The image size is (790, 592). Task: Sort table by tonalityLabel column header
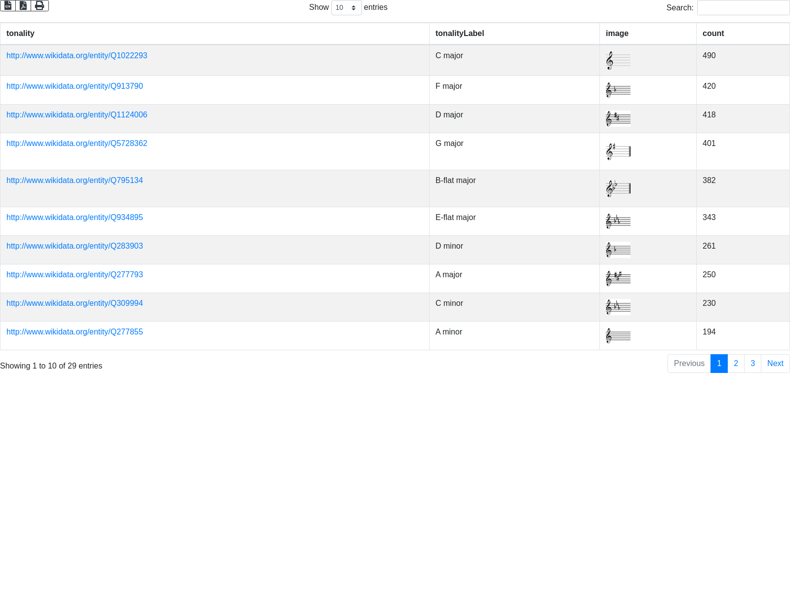[459, 34]
